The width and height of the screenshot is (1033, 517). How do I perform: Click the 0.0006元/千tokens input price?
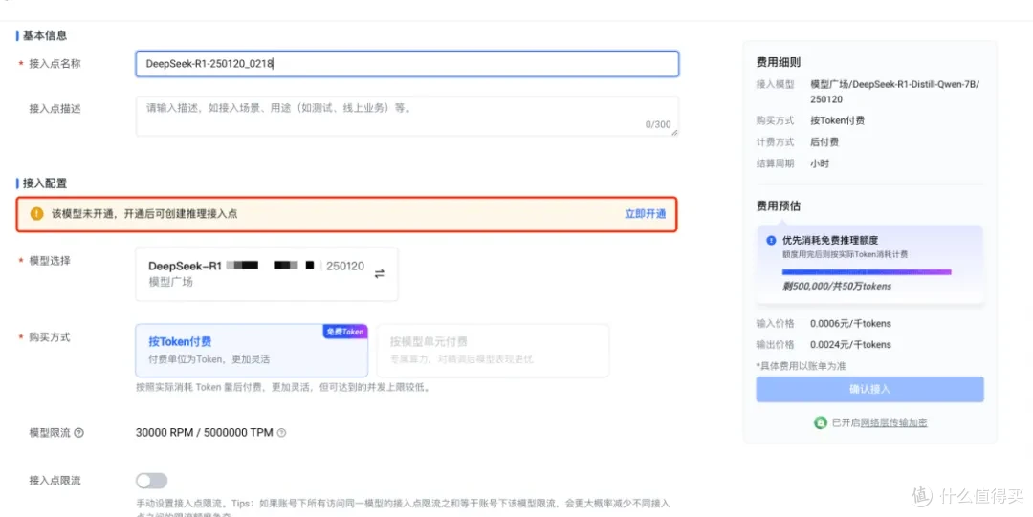[850, 323]
